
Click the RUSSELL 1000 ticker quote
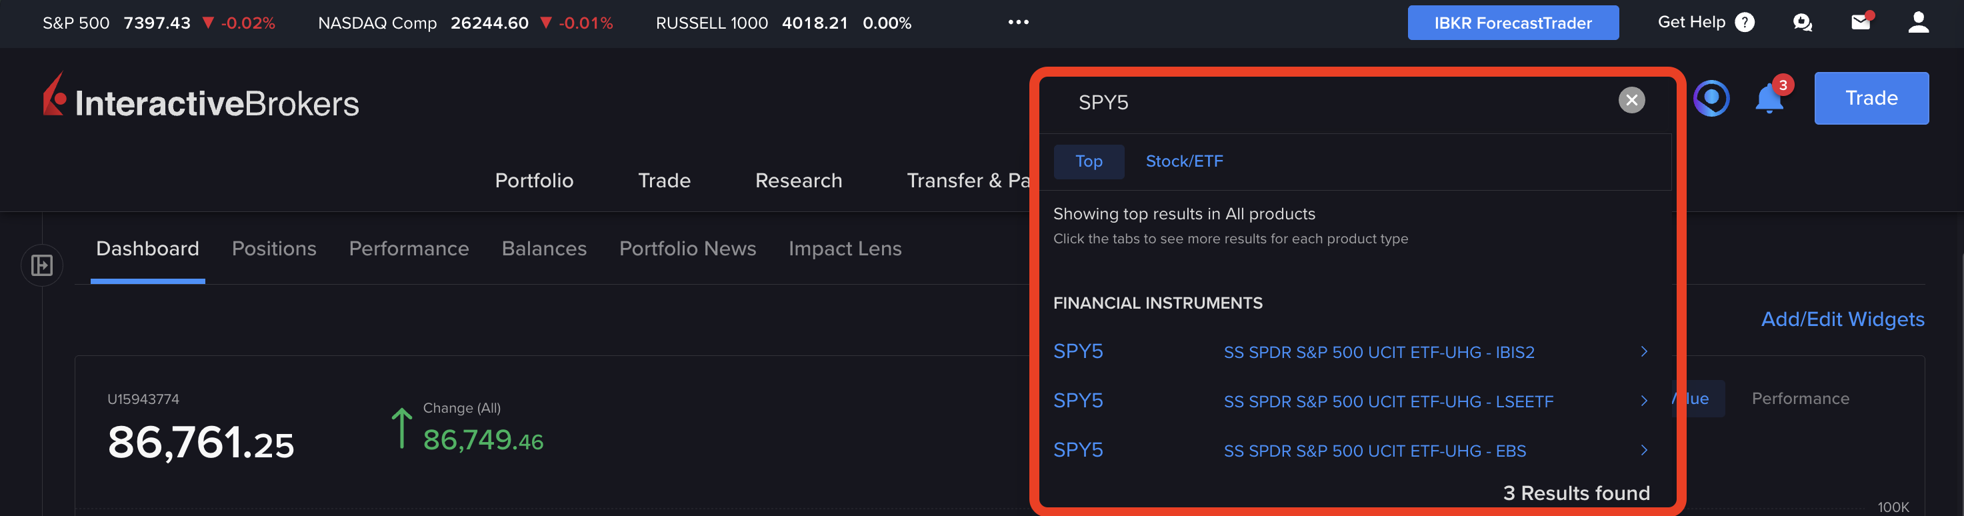pos(783,23)
